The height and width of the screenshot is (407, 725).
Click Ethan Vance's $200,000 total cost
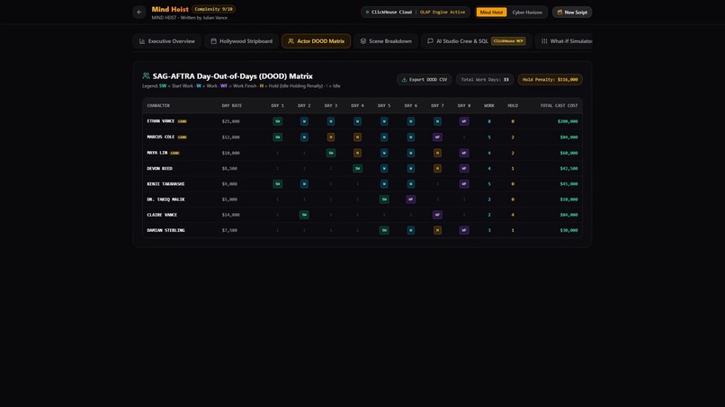tap(568, 121)
